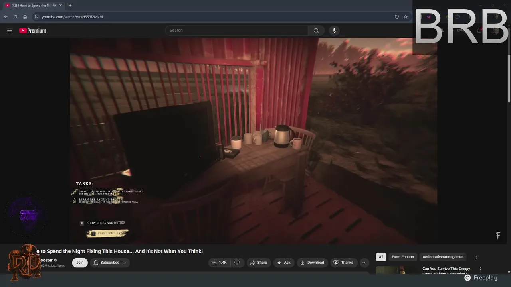Image resolution: width=511 pixels, height=287 pixels.
Task: Open the video title text
Action: point(120,251)
